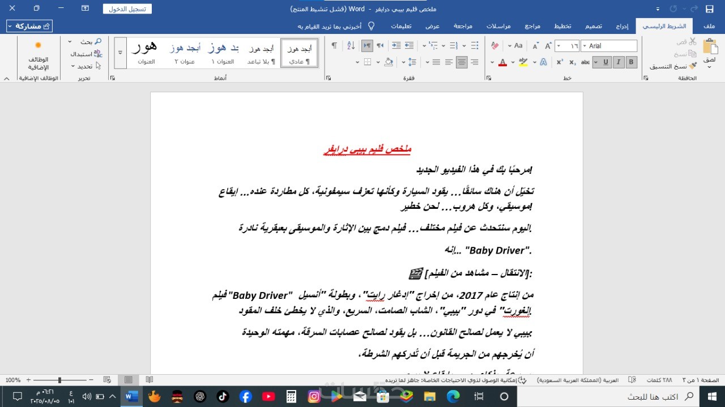Switch to the Layout (تخطيط) tab
This screenshot has width=725, height=407.
coord(562,26)
